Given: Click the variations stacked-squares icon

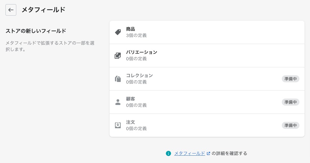Looking at the screenshot, I should click(118, 56).
